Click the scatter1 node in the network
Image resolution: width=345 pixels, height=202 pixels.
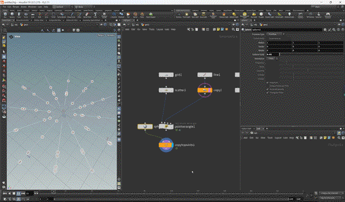point(166,90)
